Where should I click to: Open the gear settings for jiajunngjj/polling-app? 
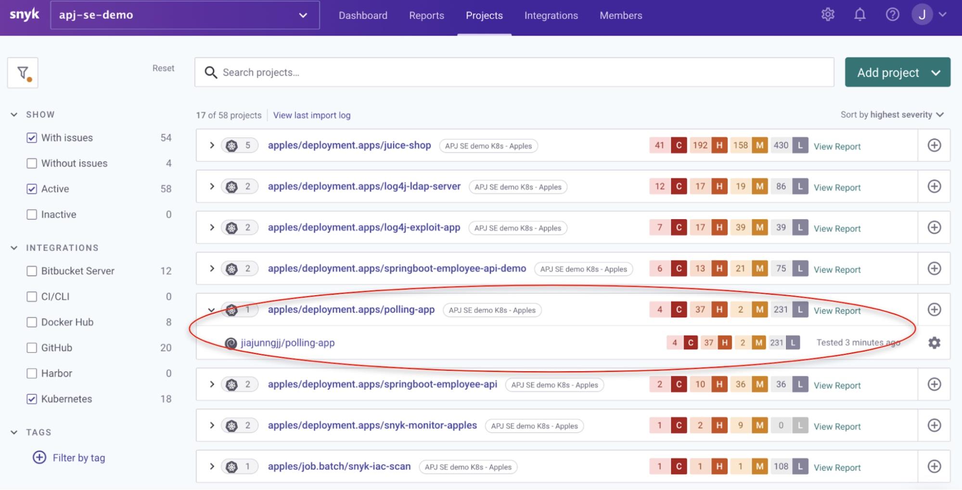pyautogui.click(x=934, y=343)
